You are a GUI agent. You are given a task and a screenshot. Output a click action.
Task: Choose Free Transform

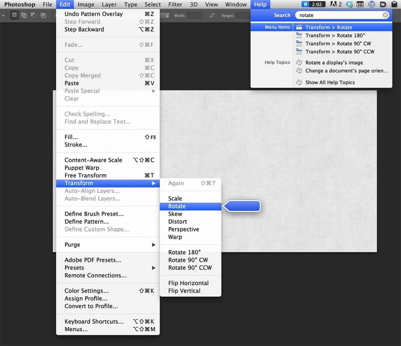[x=108, y=176]
